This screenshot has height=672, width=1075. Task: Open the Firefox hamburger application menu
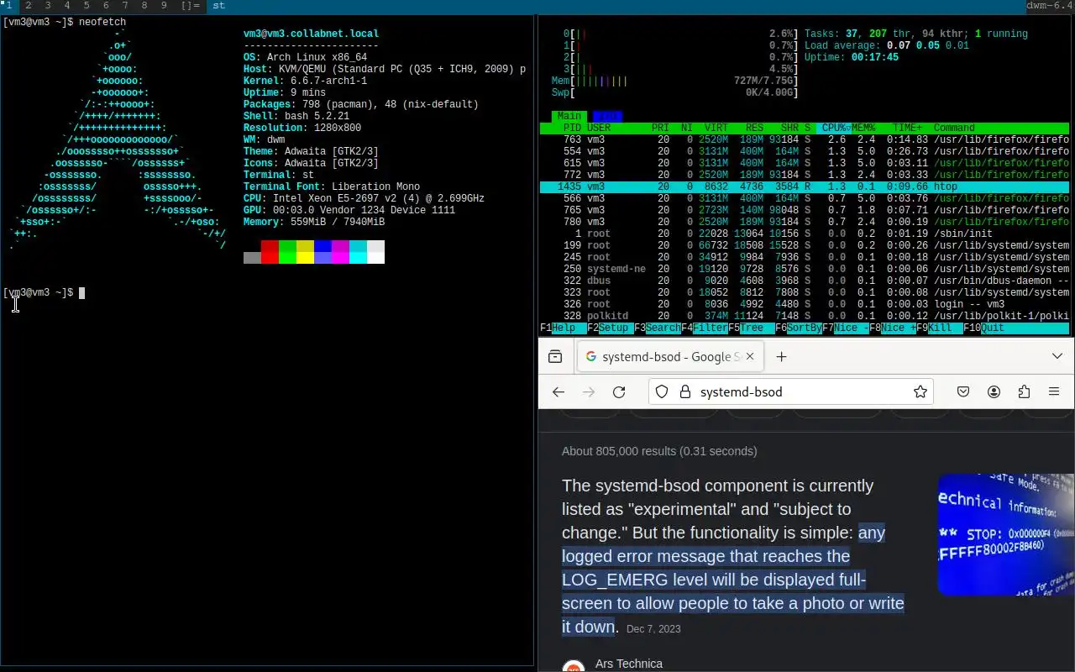pos(1054,391)
